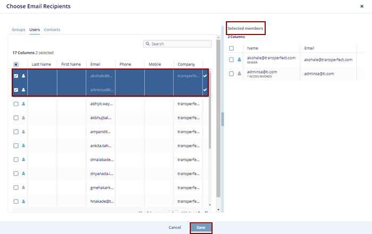The image size is (372, 234).
Task: Click the Cancel link
Action: click(175, 228)
